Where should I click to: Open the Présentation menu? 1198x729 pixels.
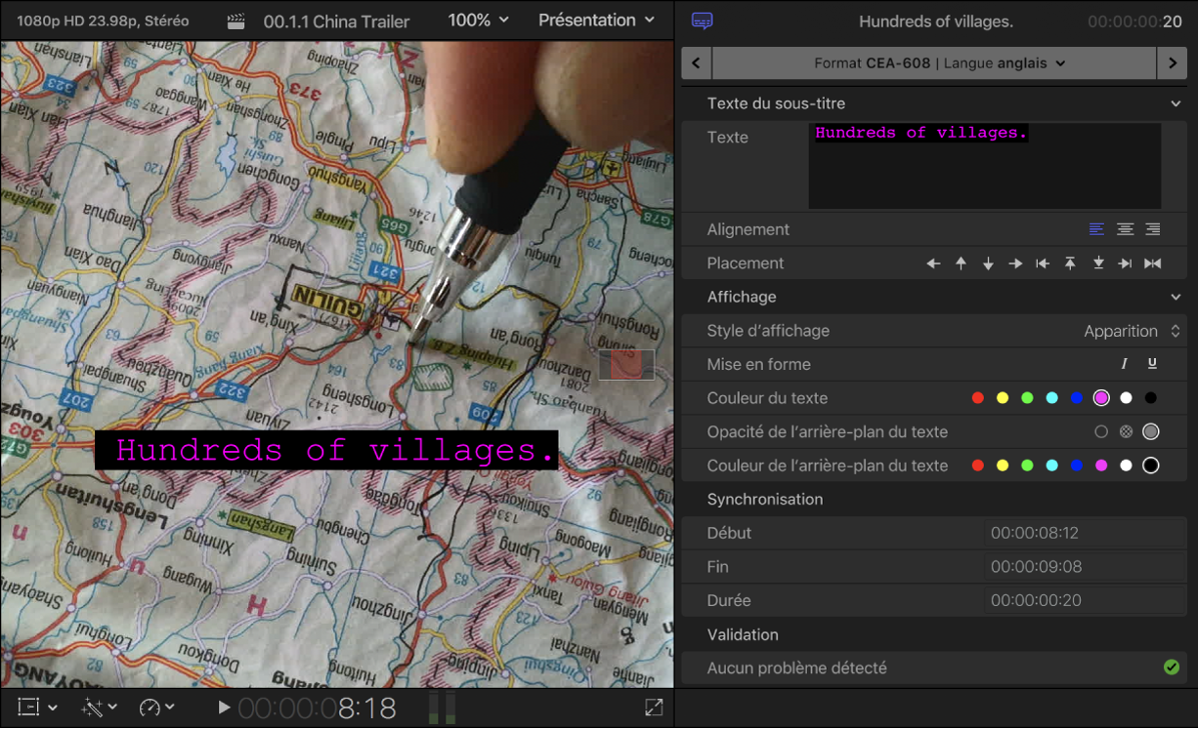pyautogui.click(x=587, y=20)
